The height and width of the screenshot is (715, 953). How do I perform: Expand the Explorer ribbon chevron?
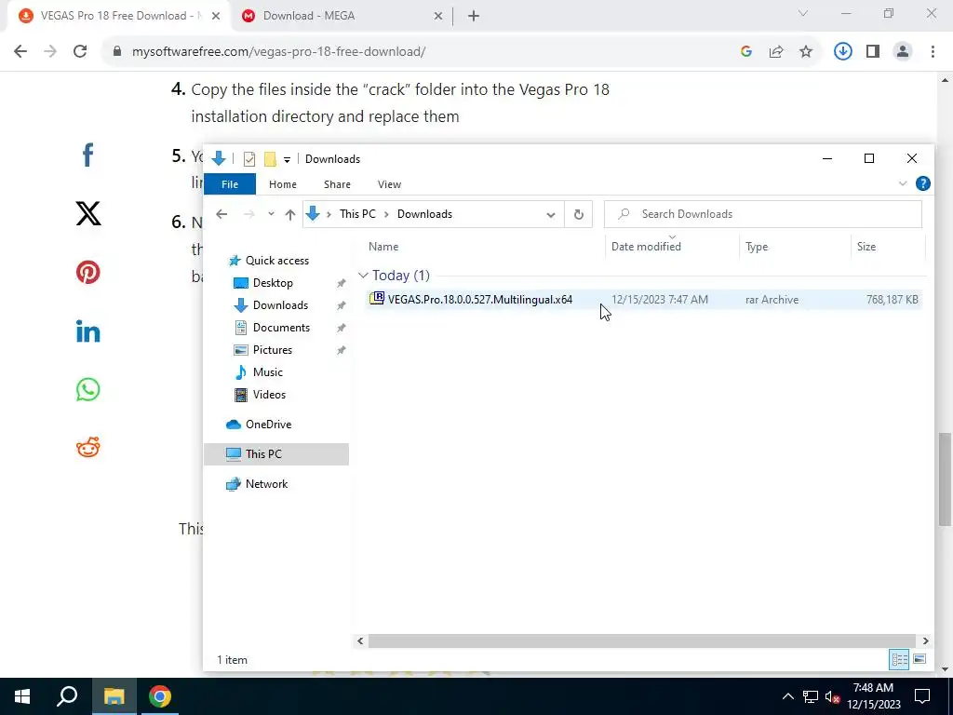903,183
